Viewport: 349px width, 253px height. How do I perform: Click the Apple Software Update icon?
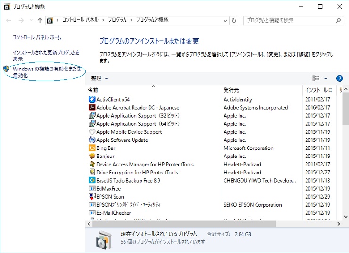coord(92,140)
